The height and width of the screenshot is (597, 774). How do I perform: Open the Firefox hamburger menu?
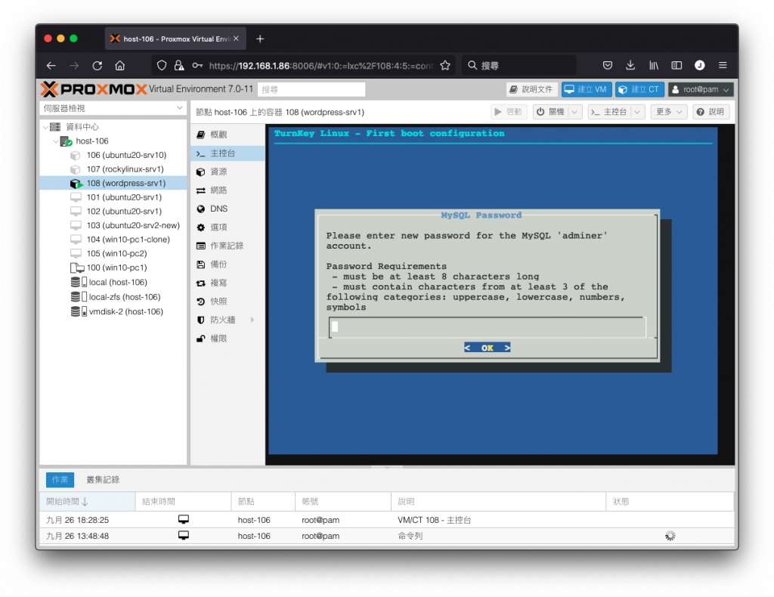tap(723, 65)
